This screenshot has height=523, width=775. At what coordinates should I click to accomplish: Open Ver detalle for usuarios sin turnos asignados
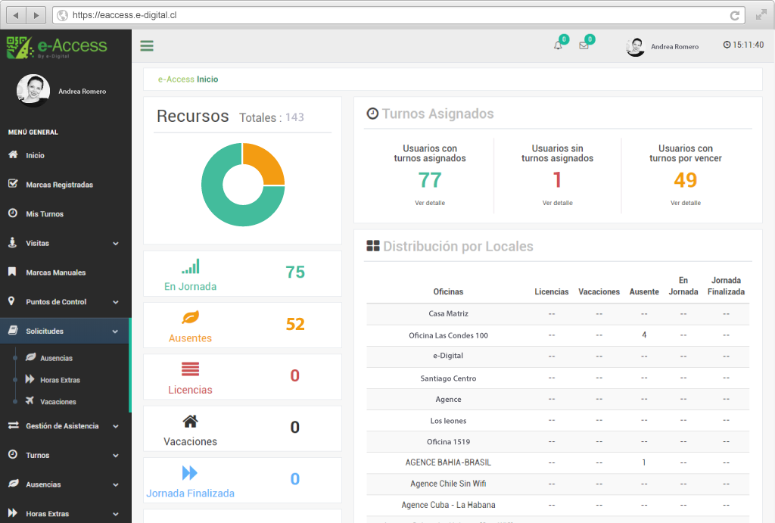[x=558, y=203]
